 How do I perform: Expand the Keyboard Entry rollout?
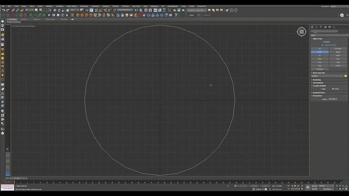(x=318, y=93)
